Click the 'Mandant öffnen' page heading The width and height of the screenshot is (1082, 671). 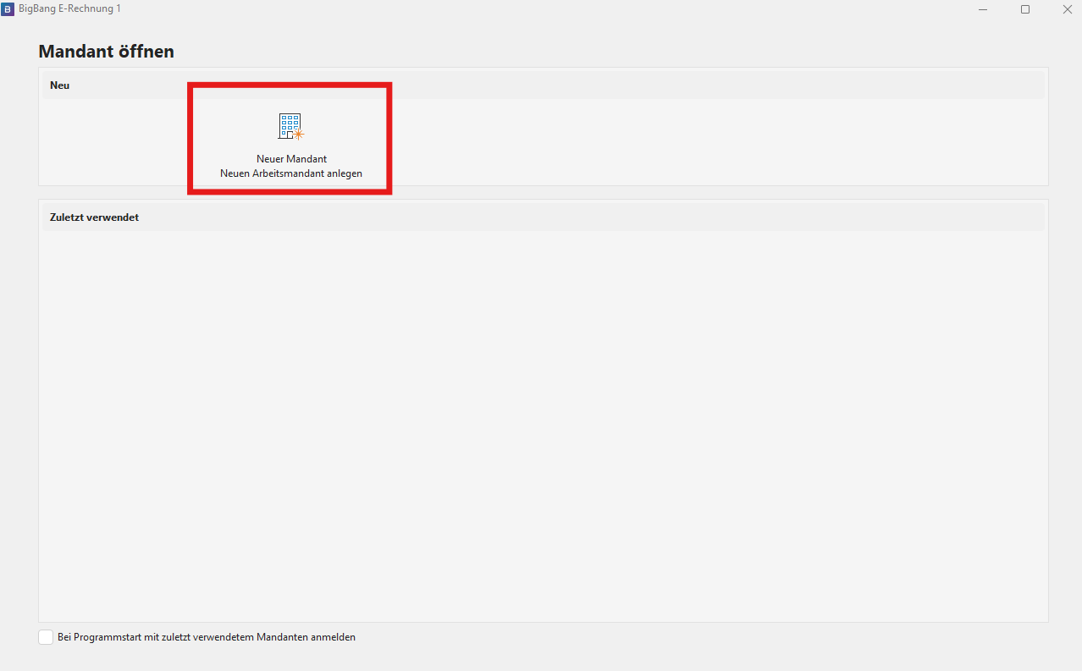[x=106, y=52]
